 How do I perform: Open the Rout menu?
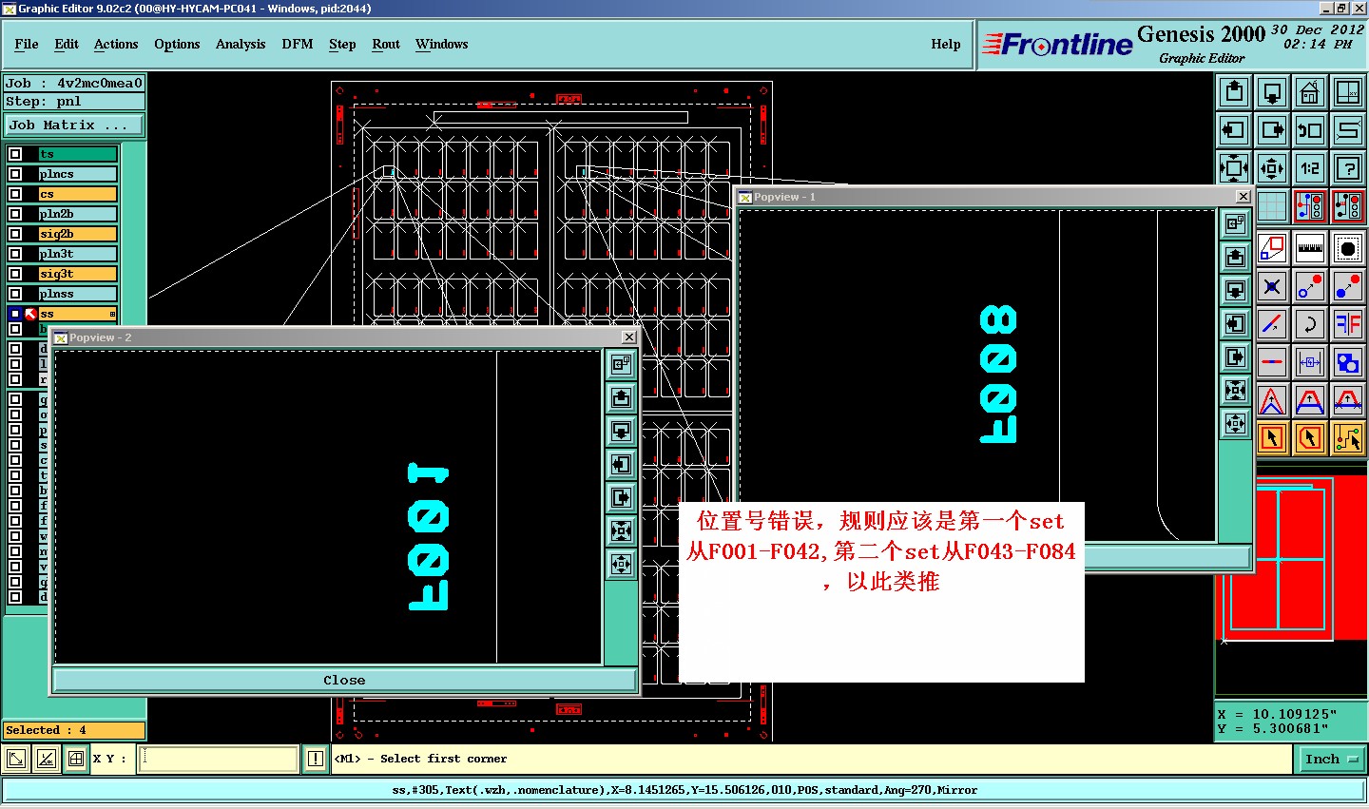tap(386, 44)
